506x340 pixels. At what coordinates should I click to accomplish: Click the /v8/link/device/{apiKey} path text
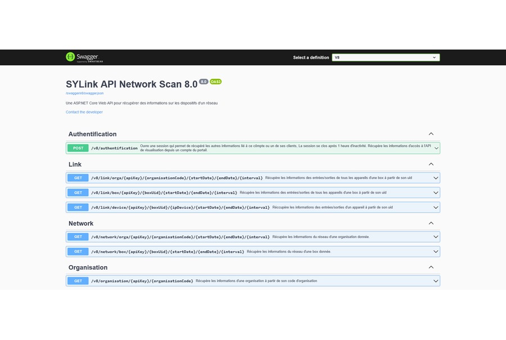(x=180, y=208)
